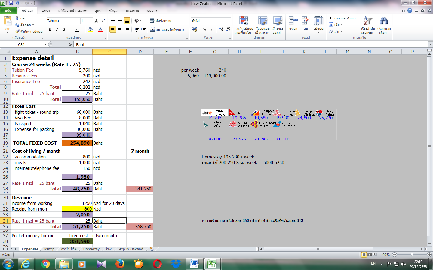
Task: Expand the borders dropdown arrow
Action: (x=82, y=29)
